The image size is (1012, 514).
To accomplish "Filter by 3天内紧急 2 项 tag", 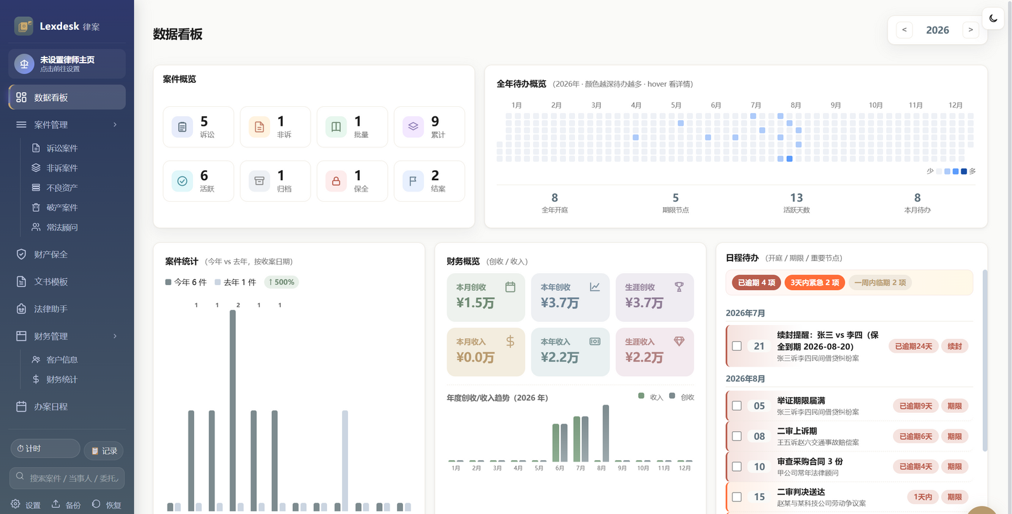I will (815, 283).
